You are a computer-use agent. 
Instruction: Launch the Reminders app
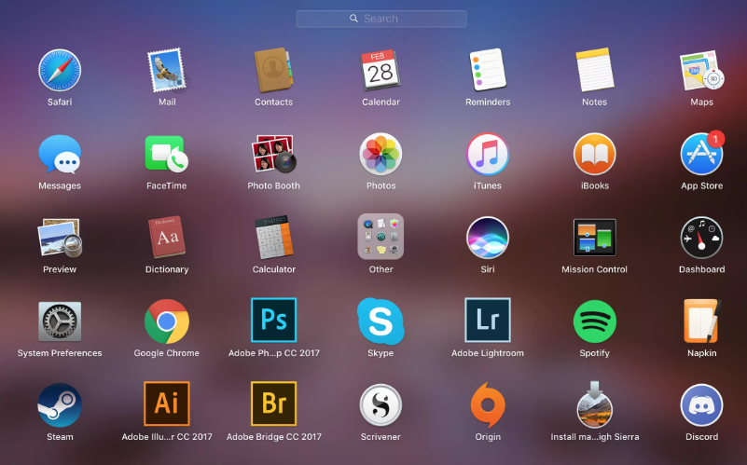[488, 71]
